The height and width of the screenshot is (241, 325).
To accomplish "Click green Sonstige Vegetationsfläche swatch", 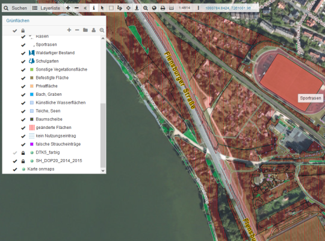I will click(x=32, y=69).
